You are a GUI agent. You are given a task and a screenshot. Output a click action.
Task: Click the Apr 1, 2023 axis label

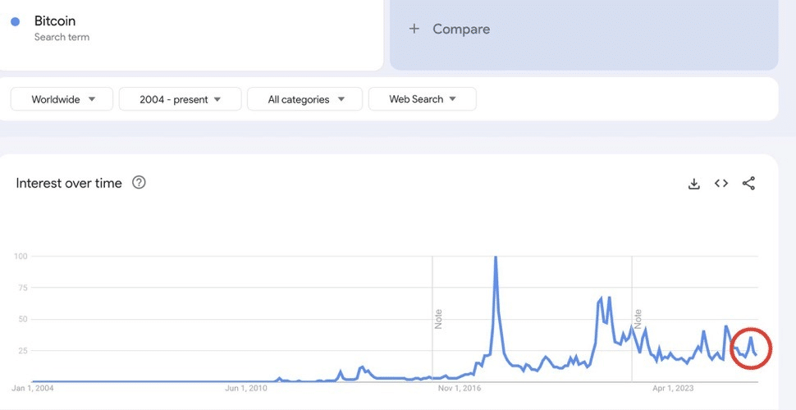point(673,388)
